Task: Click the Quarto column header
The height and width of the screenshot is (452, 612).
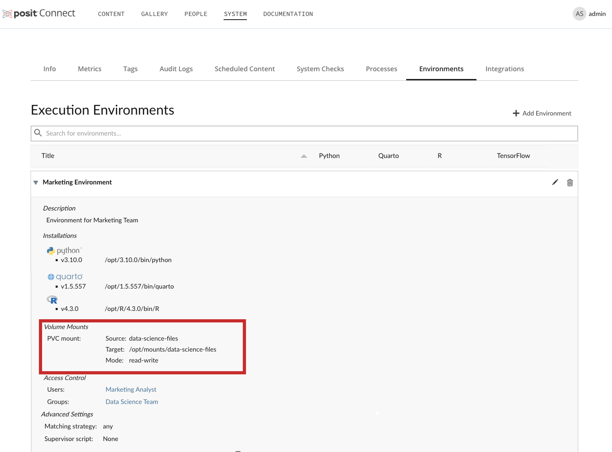Action: pos(388,156)
